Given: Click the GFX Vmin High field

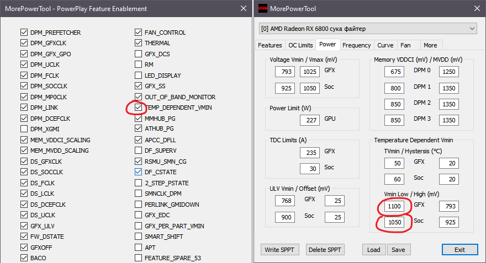Looking at the screenshot, I should [449, 206].
